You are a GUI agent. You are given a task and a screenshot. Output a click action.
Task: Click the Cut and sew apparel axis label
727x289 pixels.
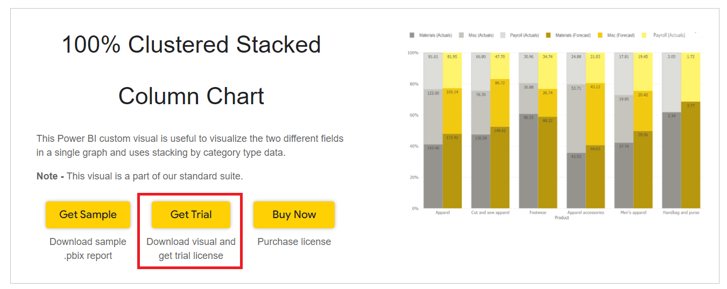[490, 213]
